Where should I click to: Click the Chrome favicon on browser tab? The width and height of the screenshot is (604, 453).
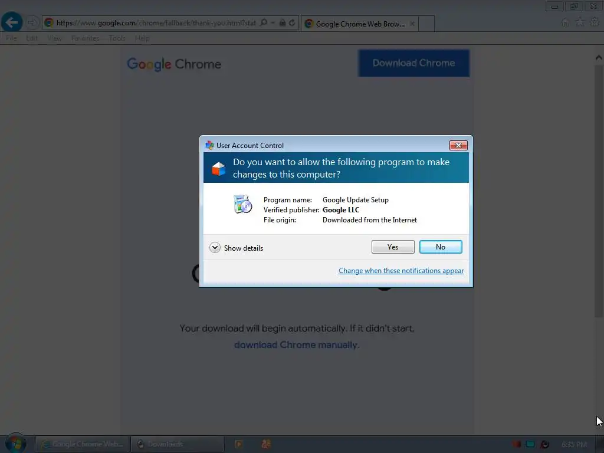click(x=308, y=24)
